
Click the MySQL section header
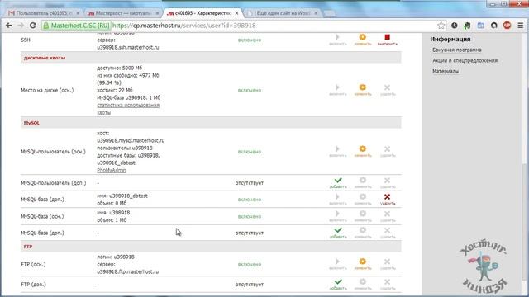(x=211, y=123)
